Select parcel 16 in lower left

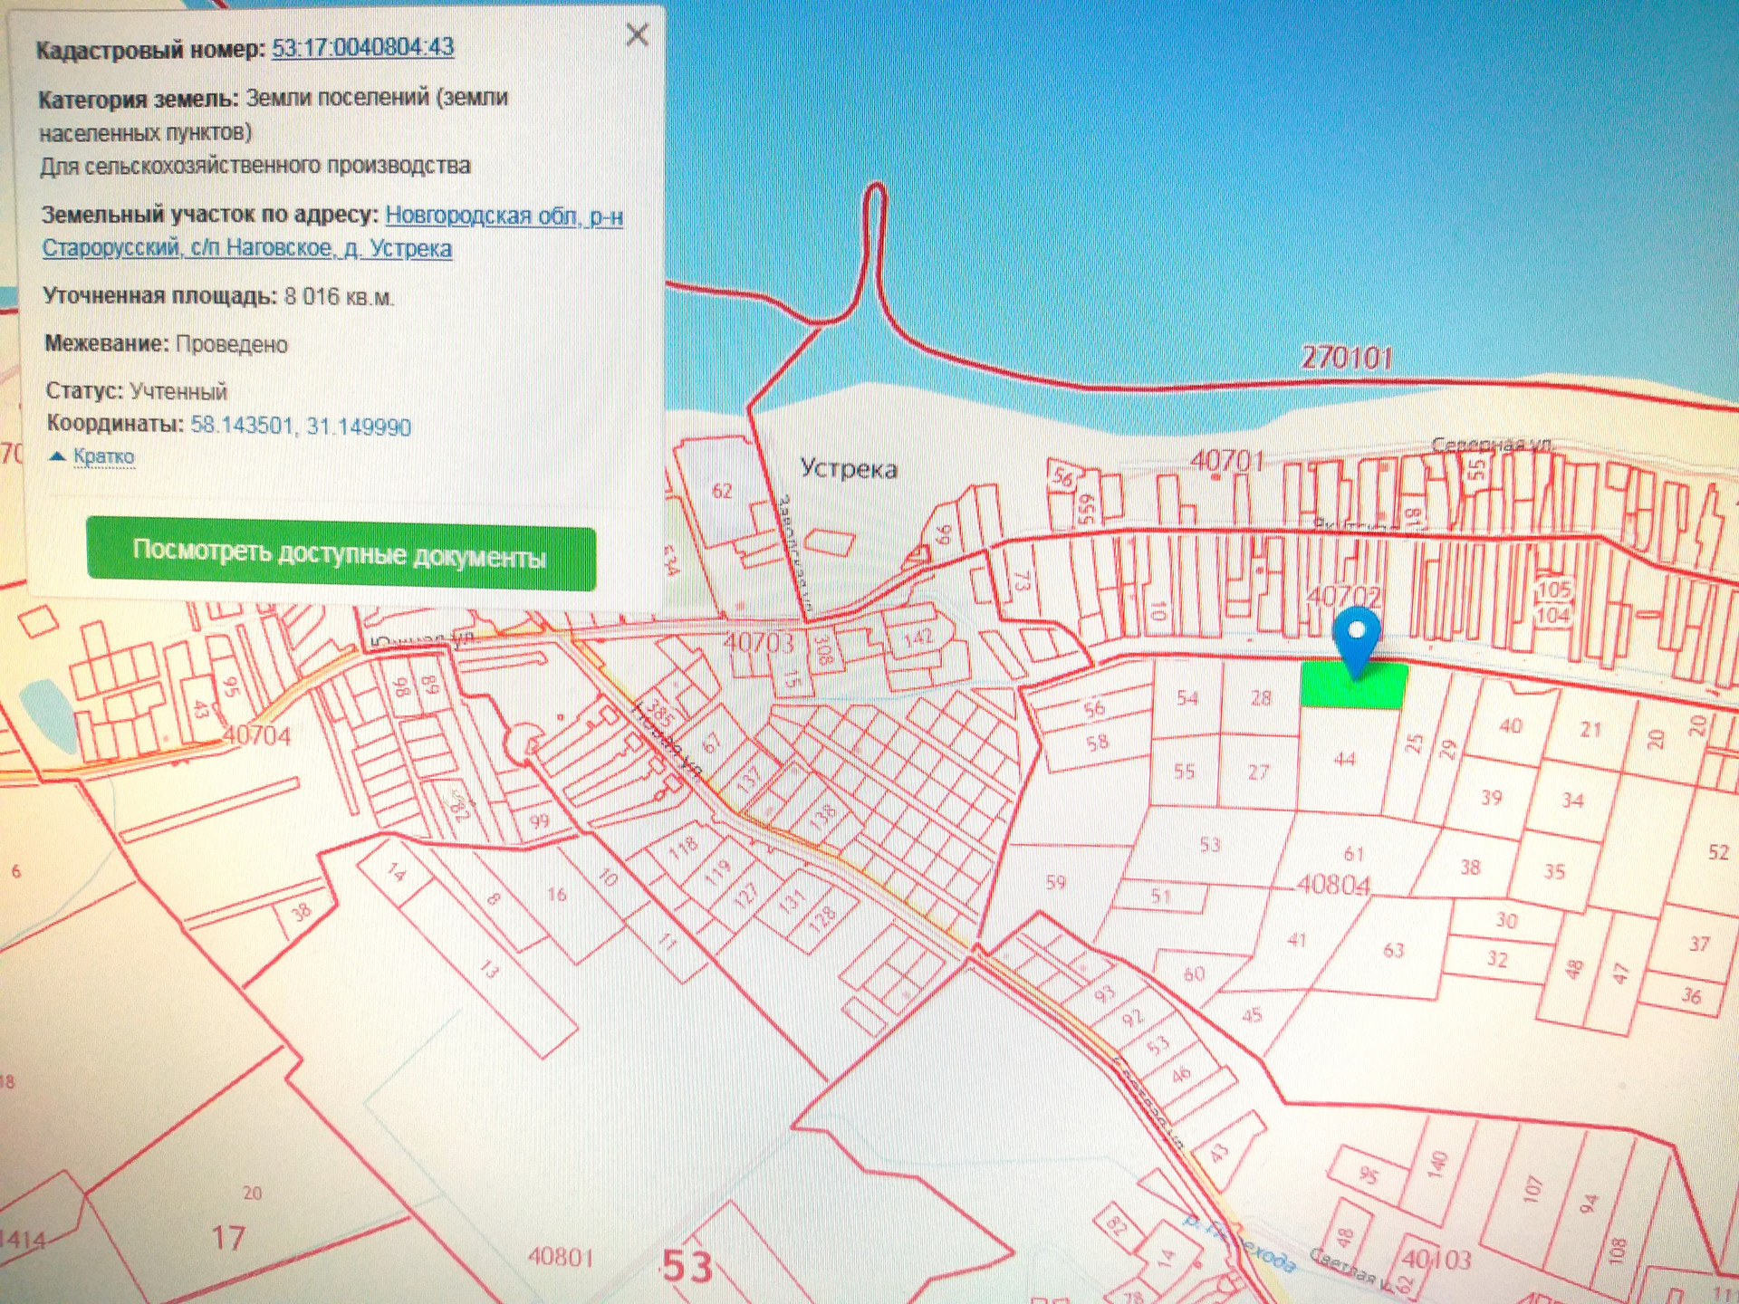[x=556, y=895]
